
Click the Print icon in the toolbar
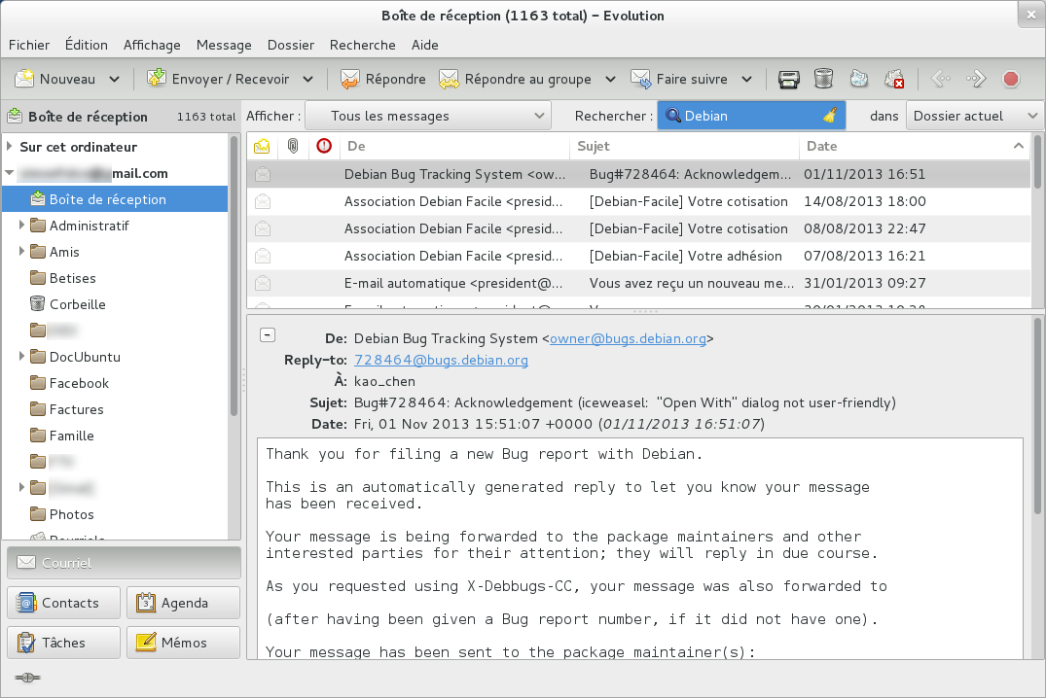[x=788, y=80]
